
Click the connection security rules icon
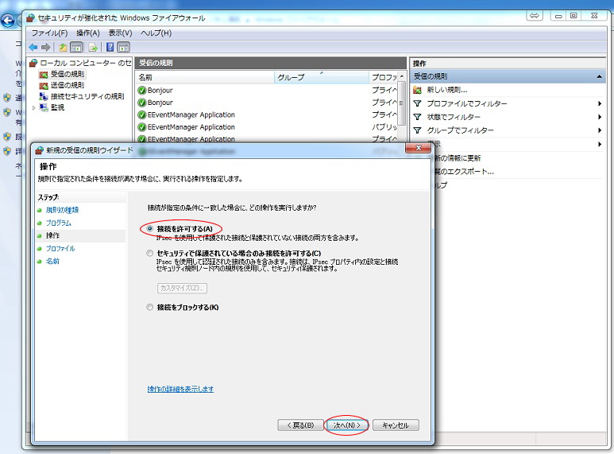[x=44, y=96]
